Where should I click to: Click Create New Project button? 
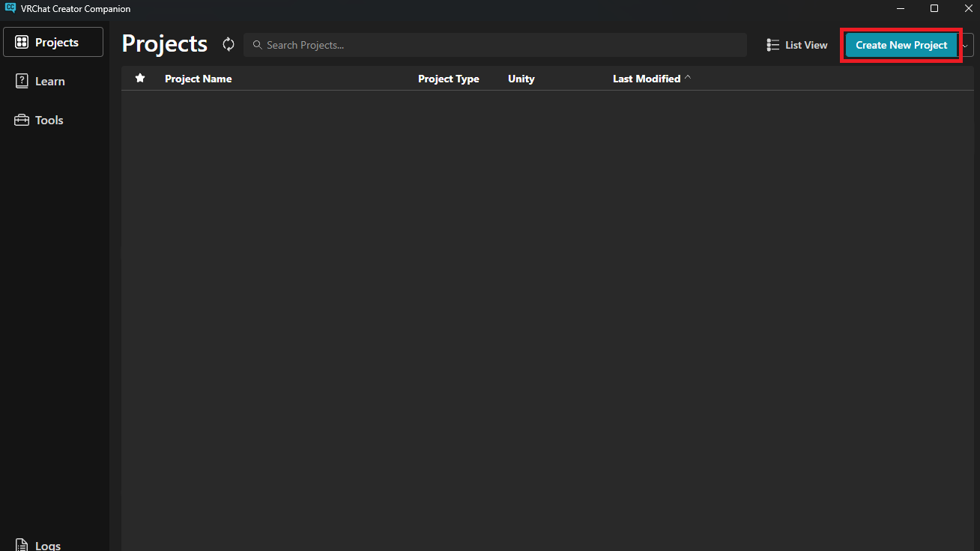click(x=901, y=45)
